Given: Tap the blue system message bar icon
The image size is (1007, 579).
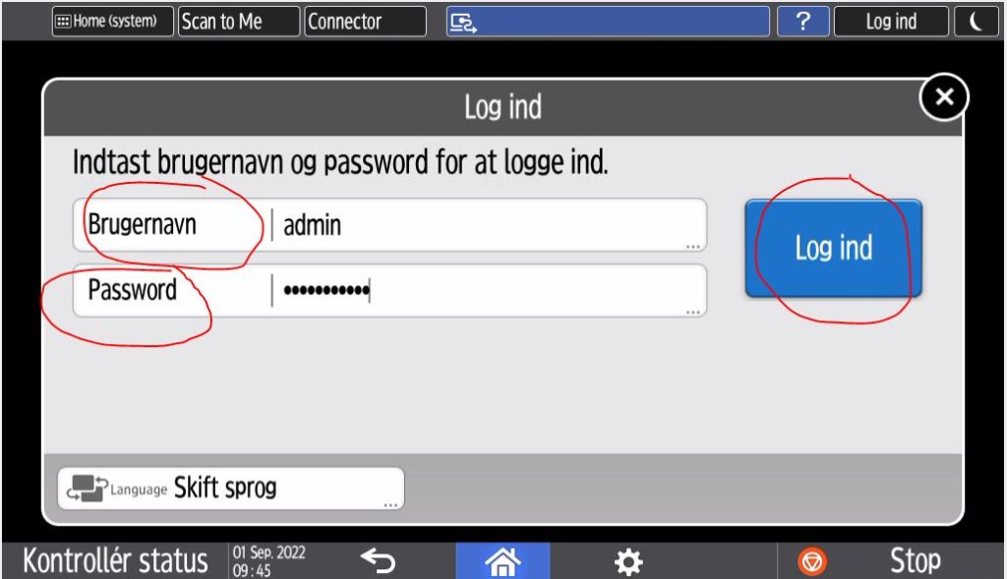Looking at the screenshot, I should 463,23.
